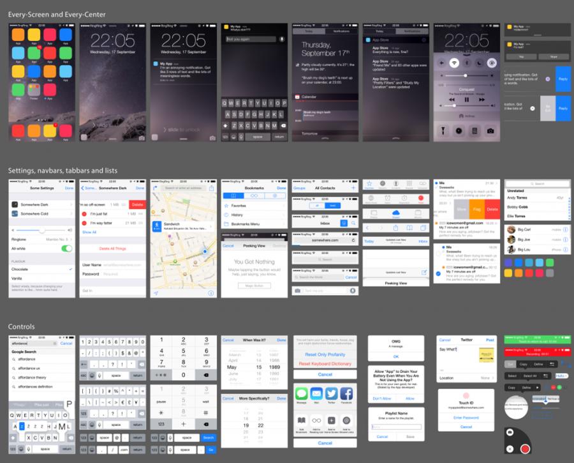
Task: Tap Delete All Things link
Action: (x=112, y=248)
